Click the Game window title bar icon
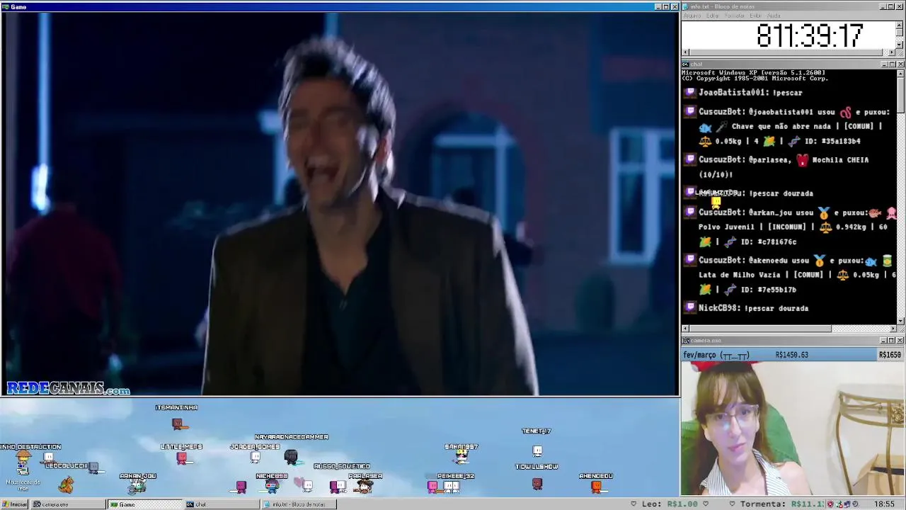The width and height of the screenshot is (906, 510). [x=6, y=6]
